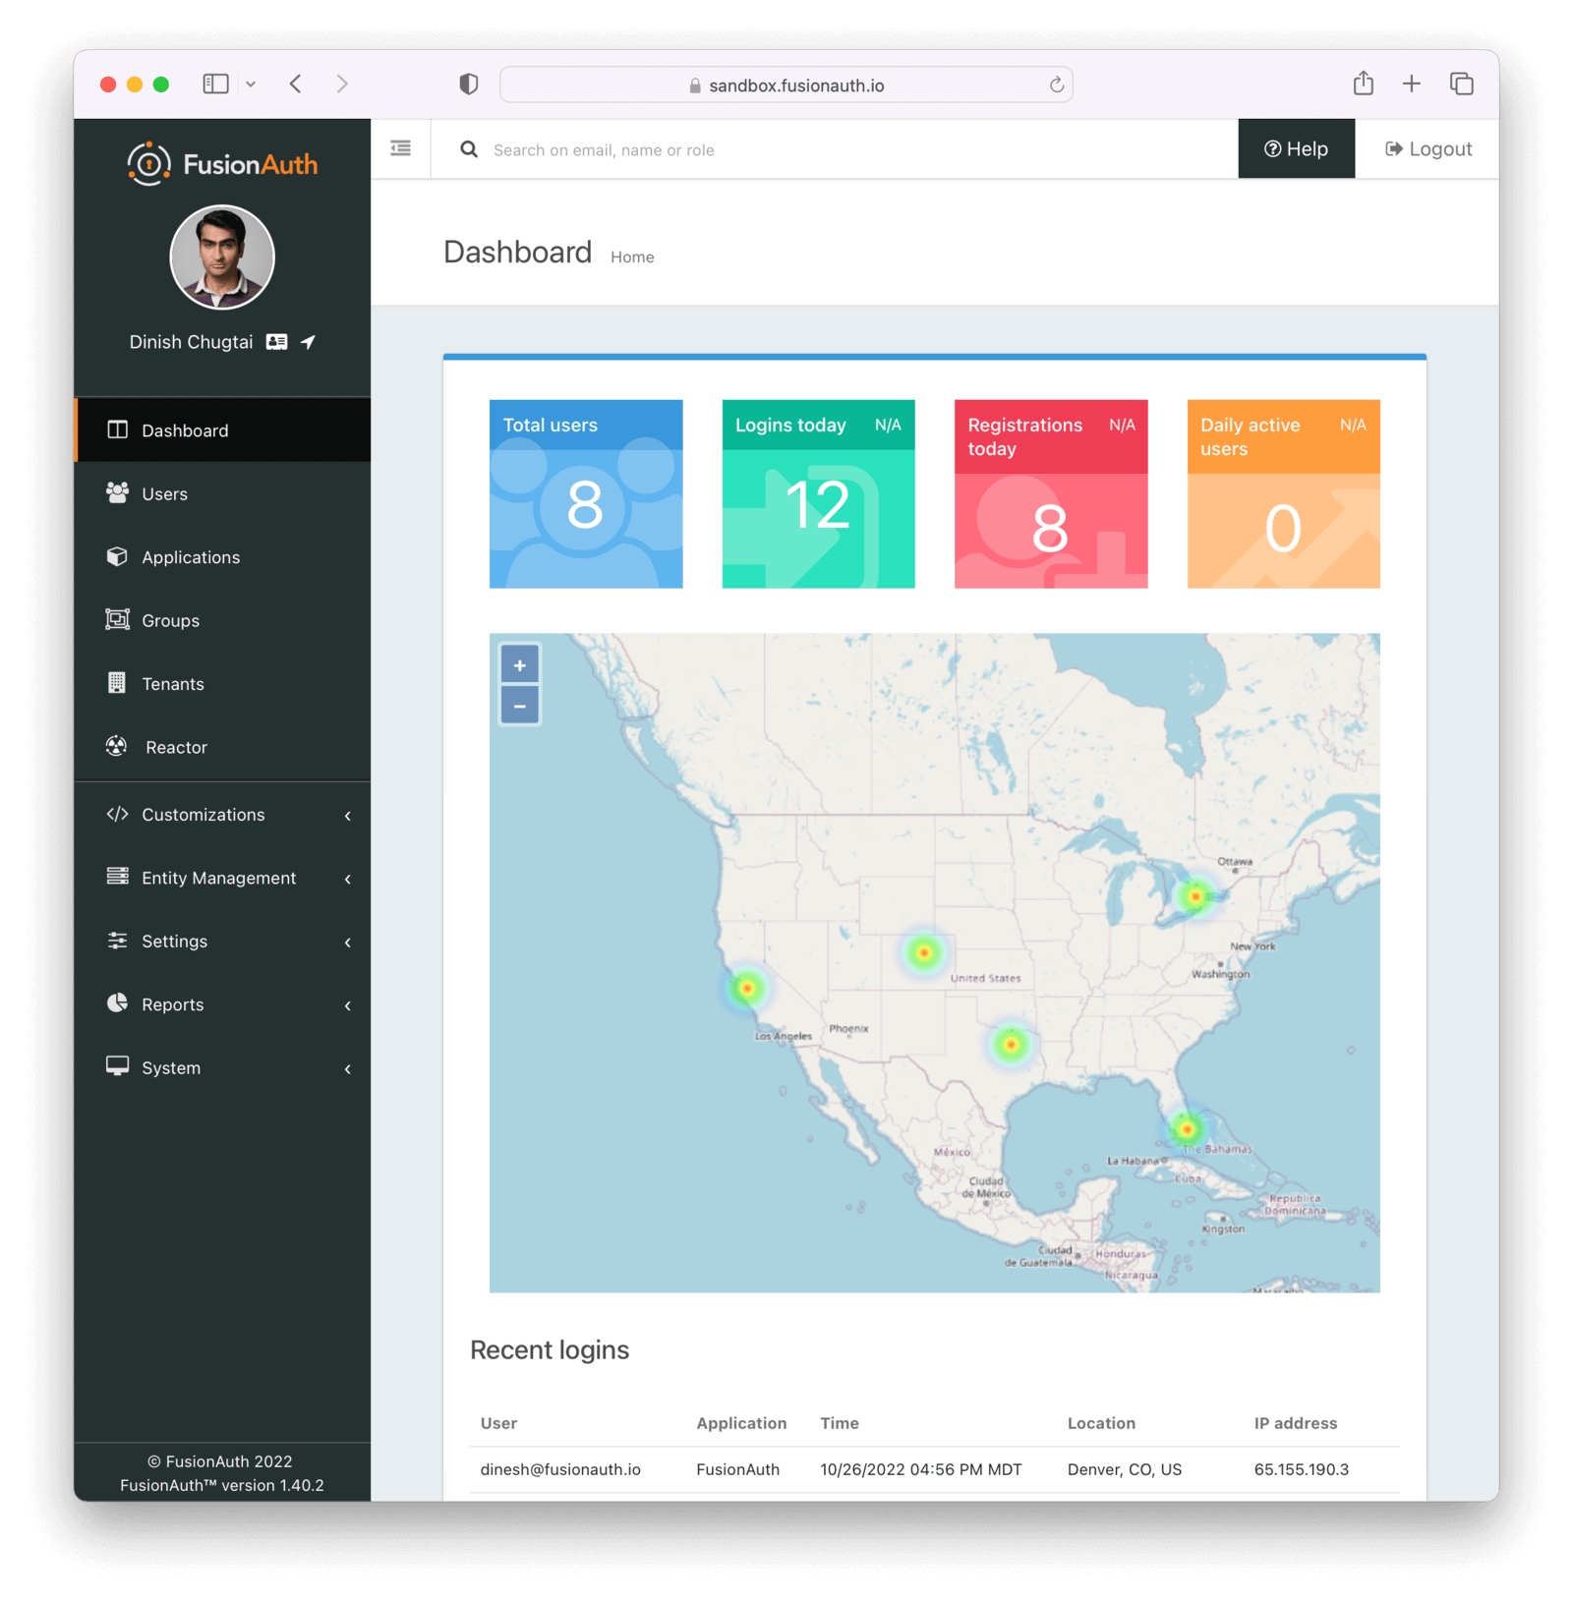1573x1599 pixels.
Task: Reload the page in Safari
Action: (1057, 85)
